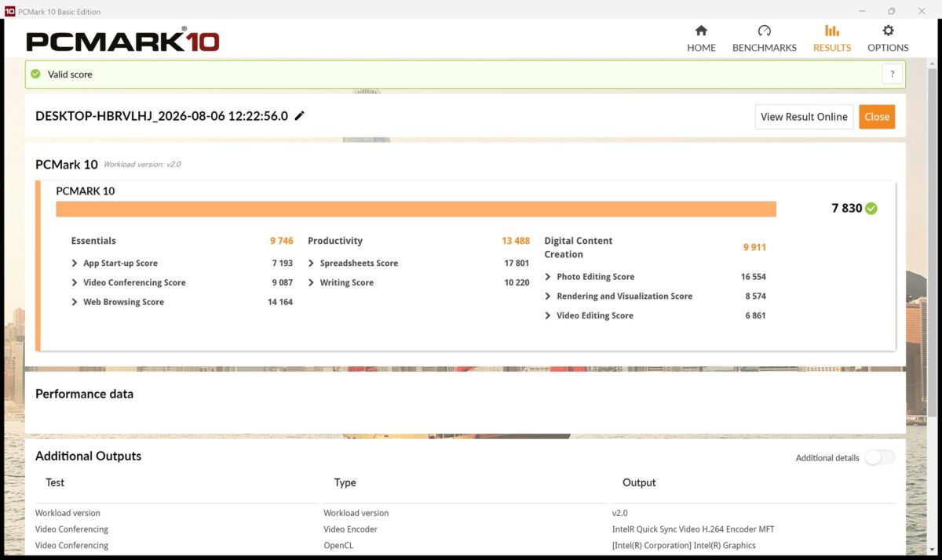Screen dimensions: 942x560
Task: Click the result name DESKTOP-HBRVLHJ text
Action: [x=162, y=116]
